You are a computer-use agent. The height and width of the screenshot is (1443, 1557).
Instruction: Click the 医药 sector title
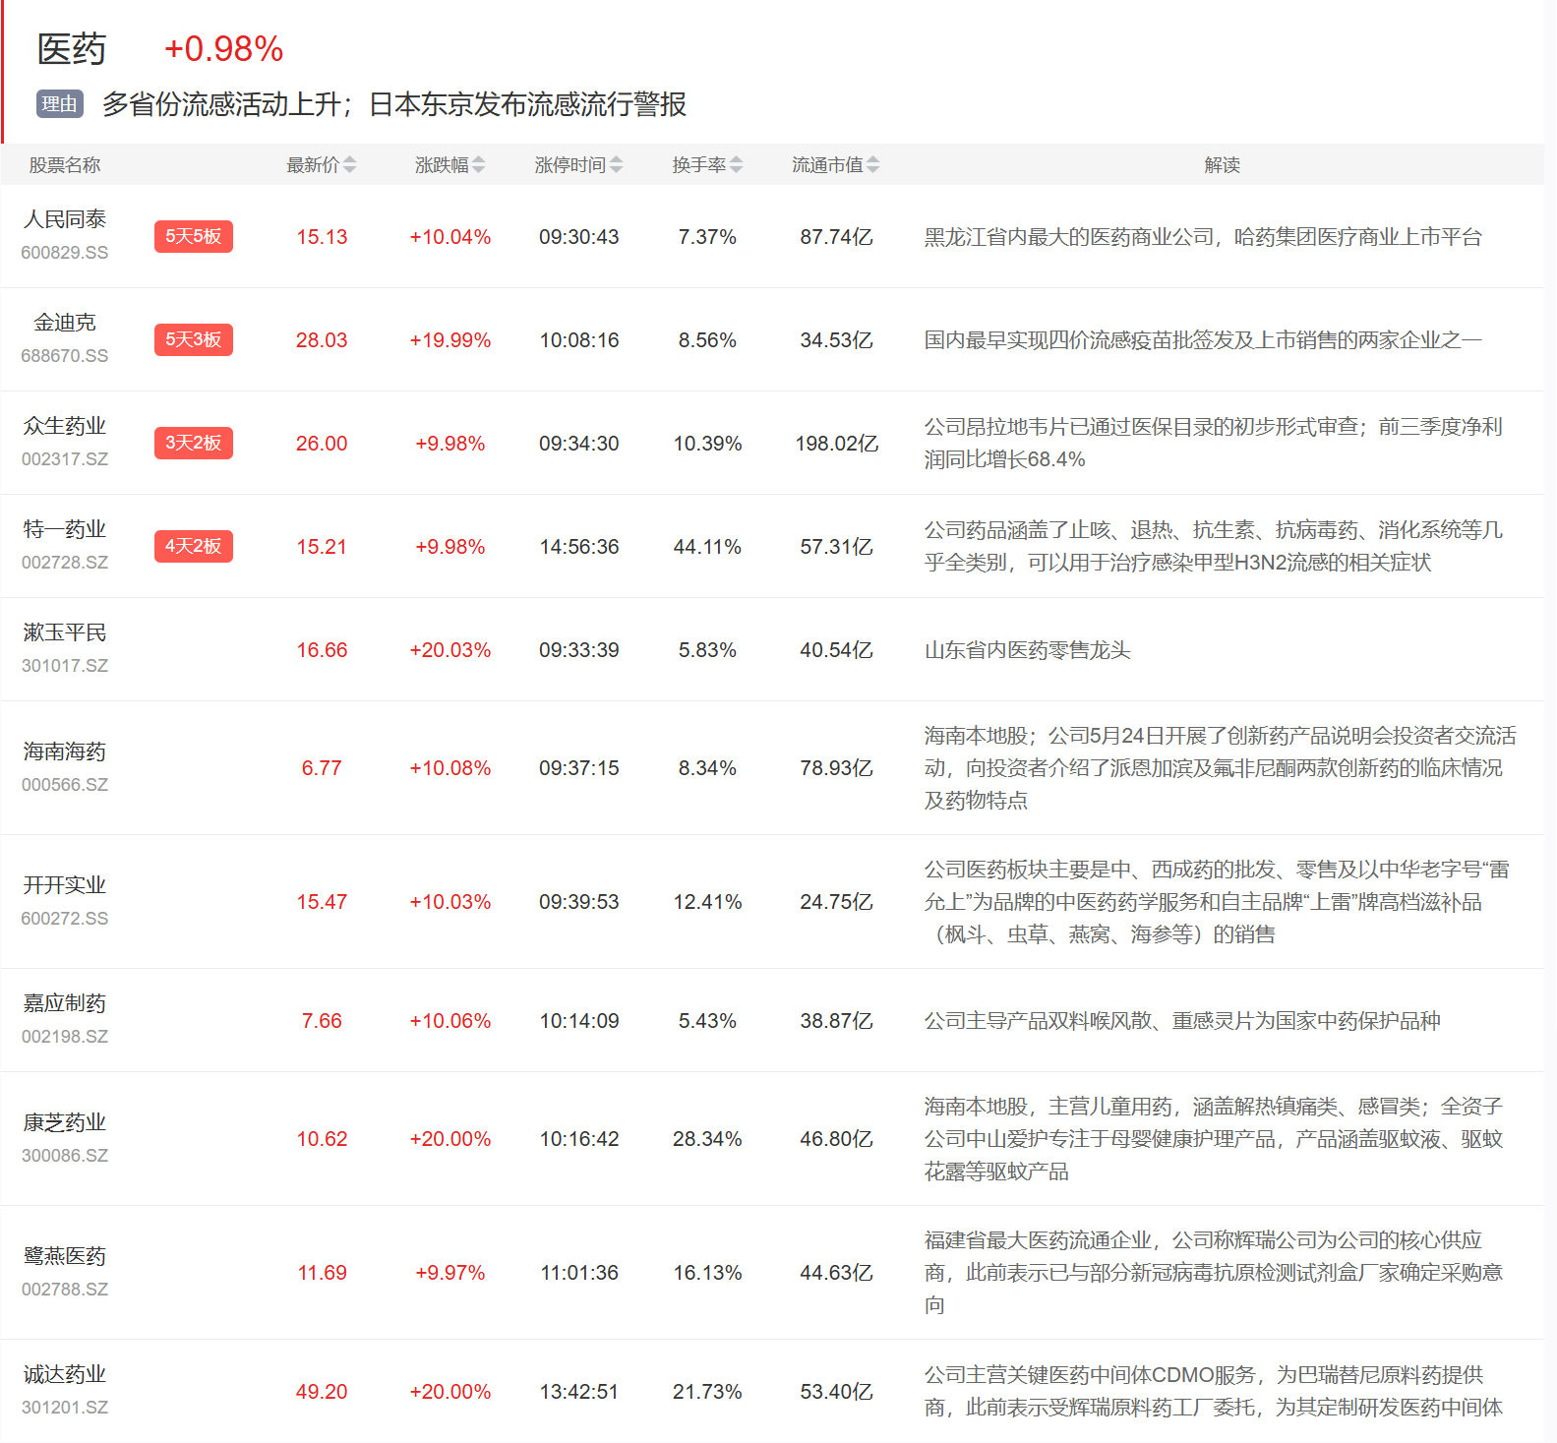[71, 49]
